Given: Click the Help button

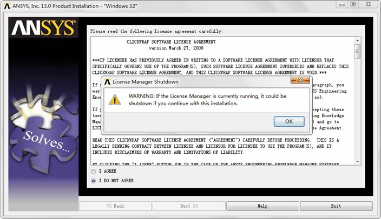Looking at the screenshot, I should point(262,206).
